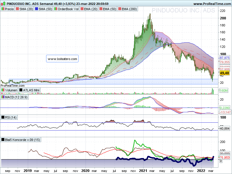Open the EMA (20) indicator label

pos(91,9)
